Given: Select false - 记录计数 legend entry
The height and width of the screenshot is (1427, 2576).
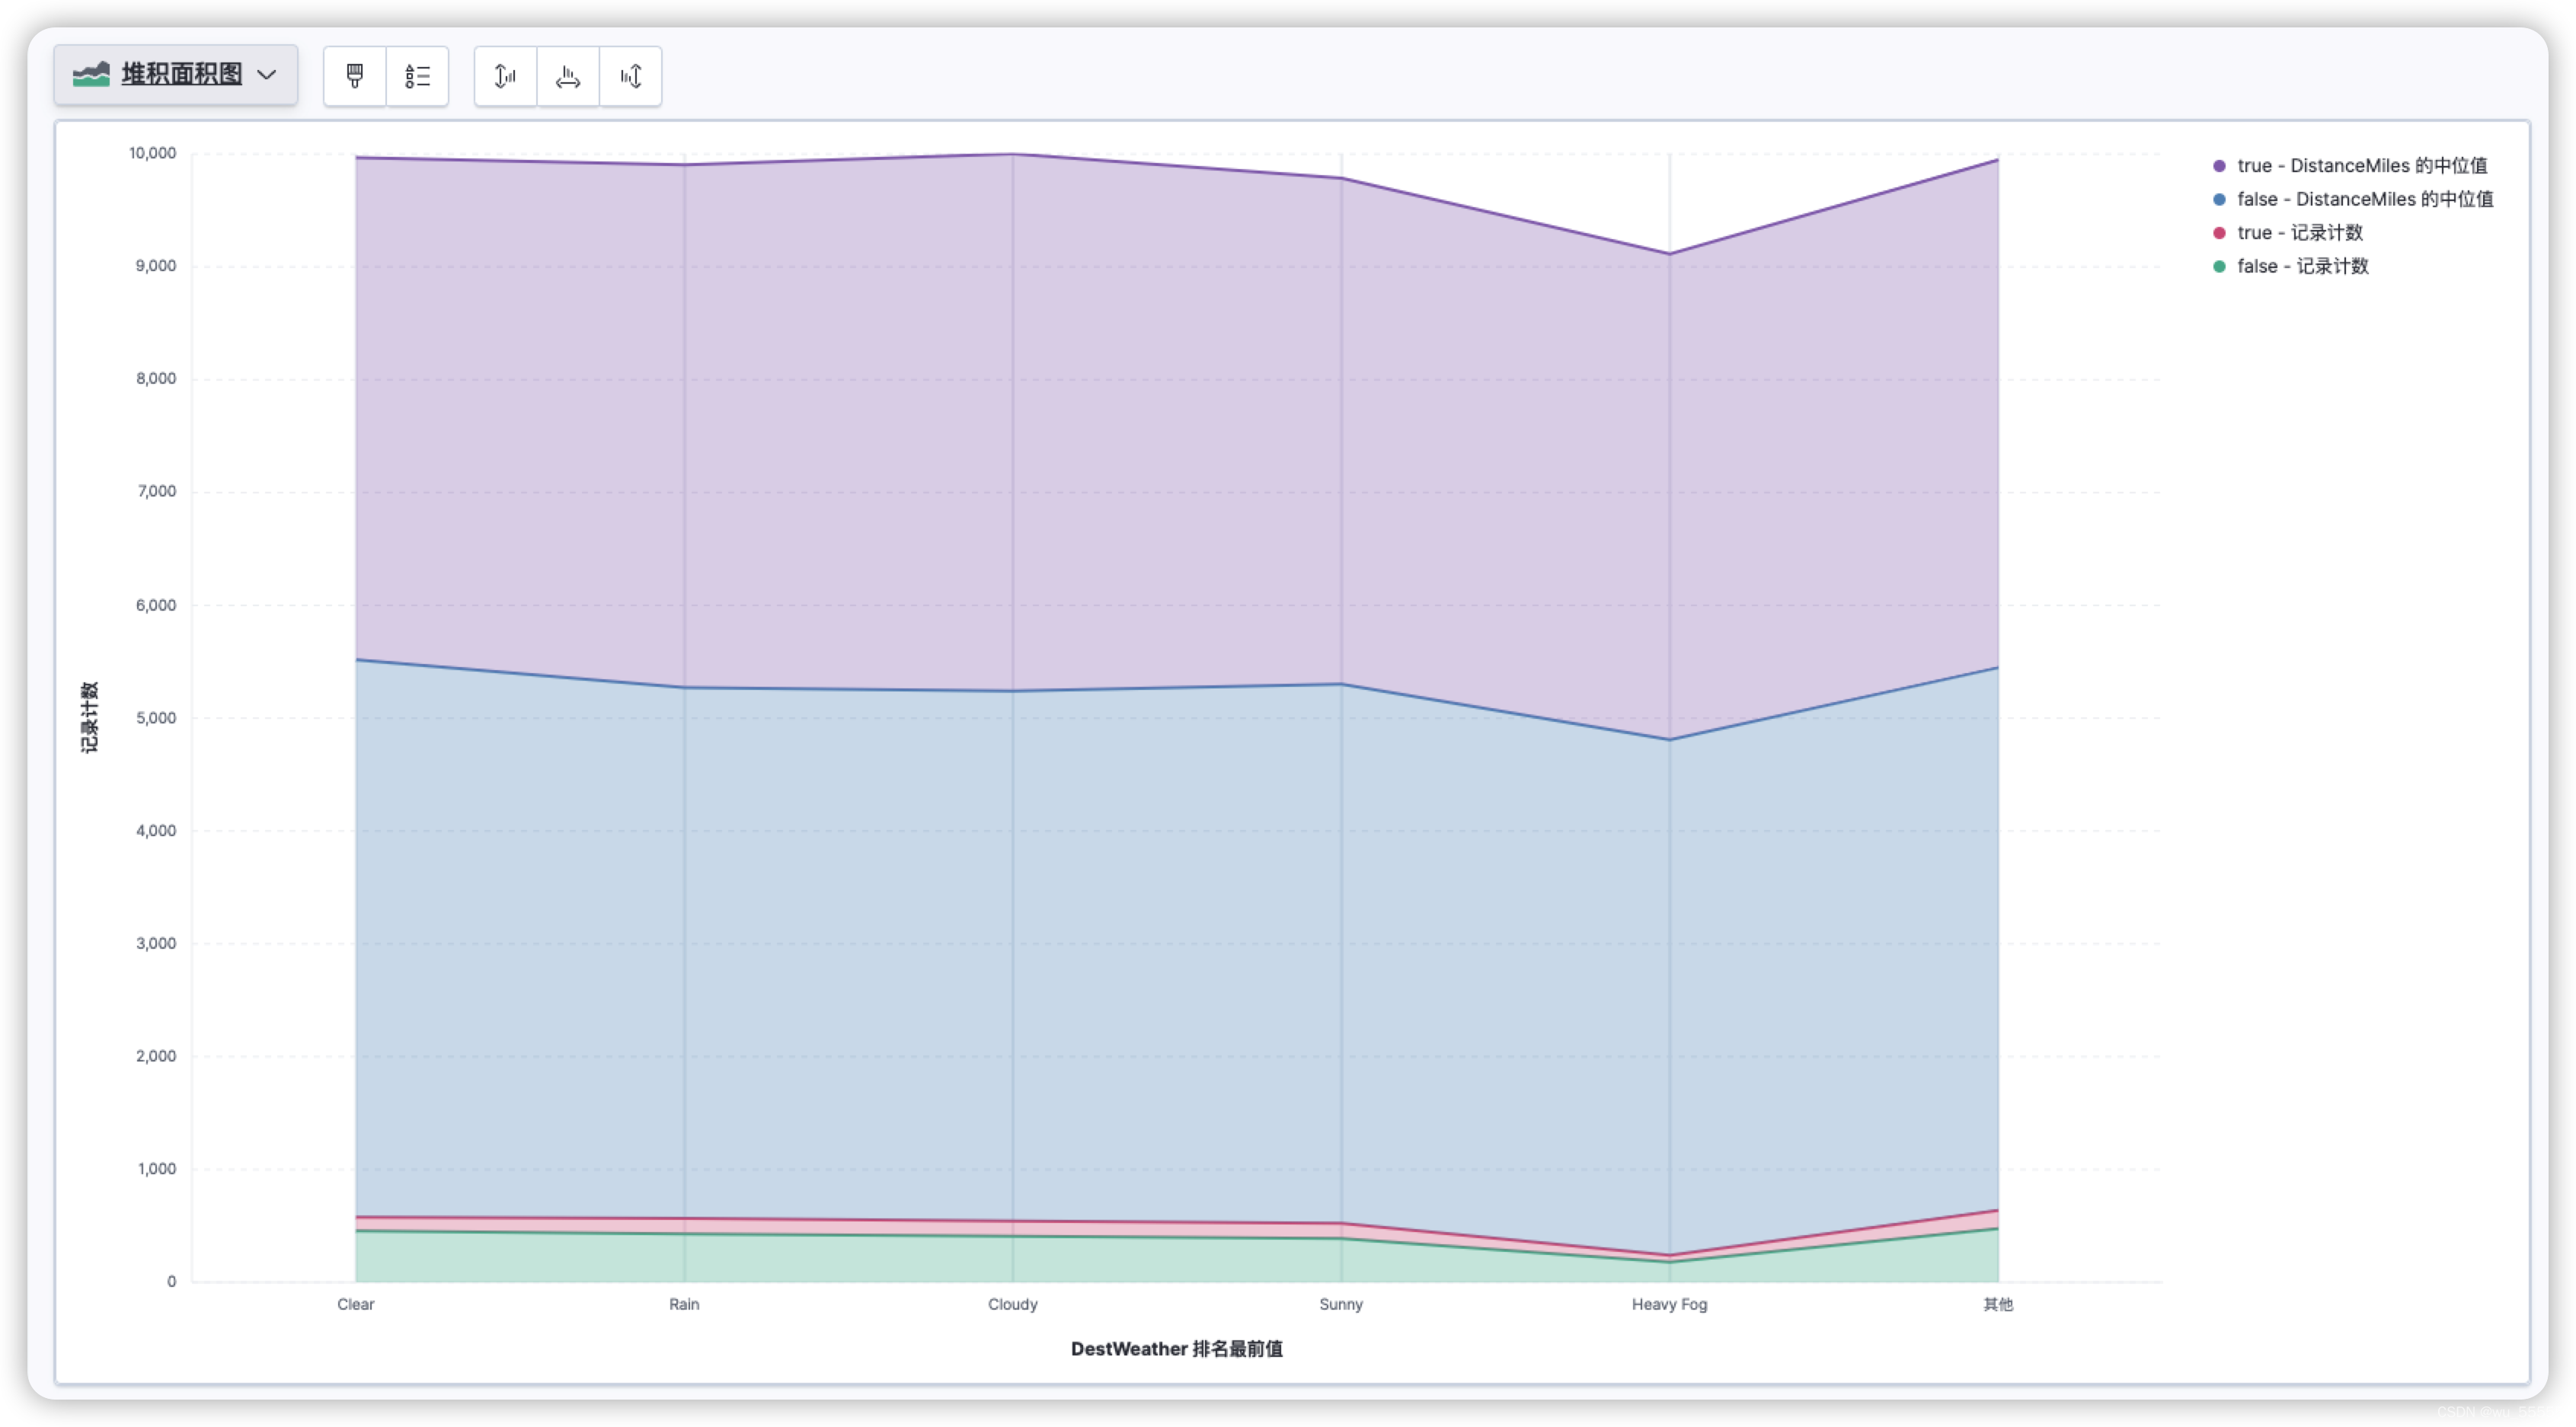Looking at the screenshot, I should click(x=2302, y=267).
